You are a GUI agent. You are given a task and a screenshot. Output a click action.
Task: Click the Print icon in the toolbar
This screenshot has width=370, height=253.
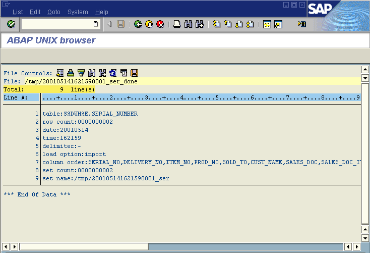pyautogui.click(x=177, y=24)
